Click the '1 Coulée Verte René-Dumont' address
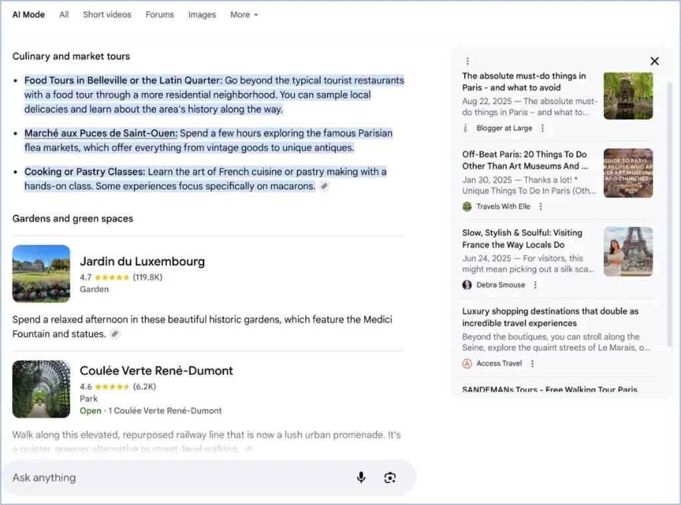 coord(165,411)
